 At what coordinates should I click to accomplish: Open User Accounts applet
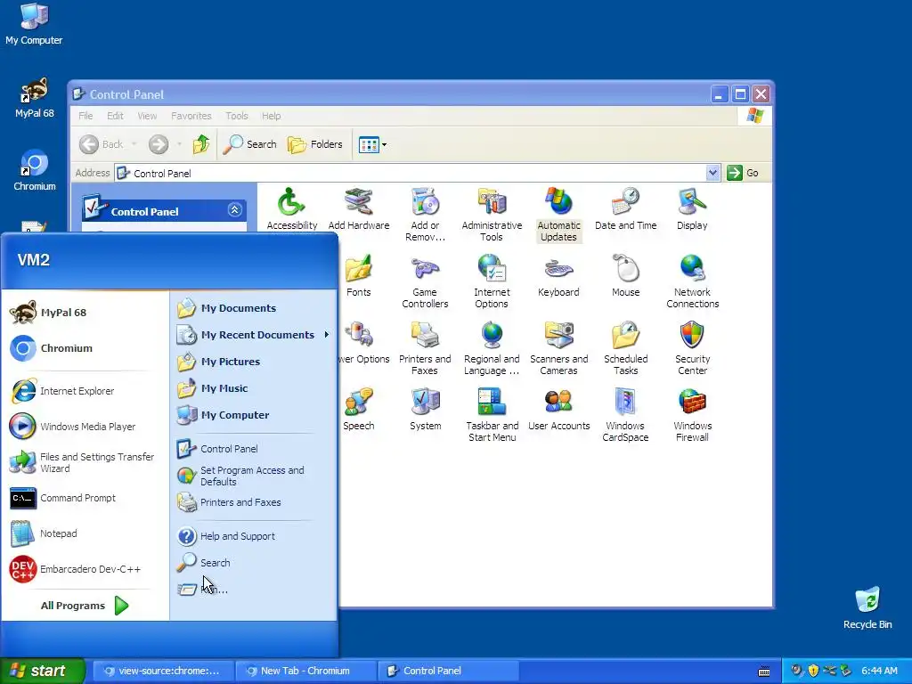(558, 410)
